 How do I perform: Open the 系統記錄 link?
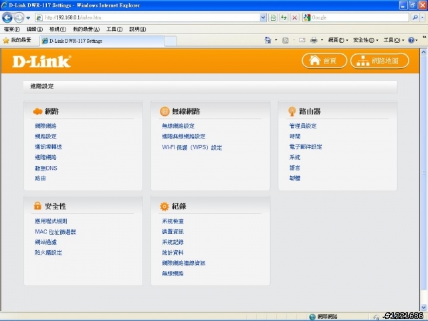[173, 242]
